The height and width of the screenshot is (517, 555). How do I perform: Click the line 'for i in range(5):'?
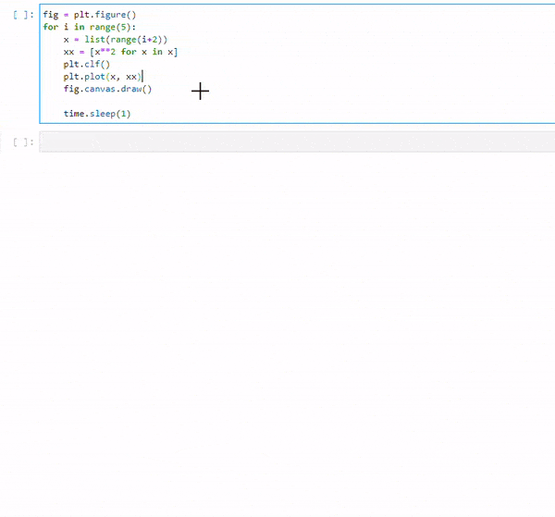pos(89,27)
